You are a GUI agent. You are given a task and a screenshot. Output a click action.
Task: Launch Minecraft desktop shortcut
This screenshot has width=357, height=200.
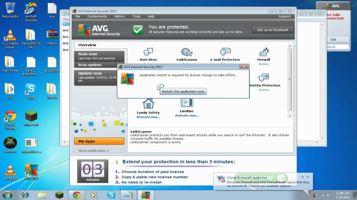coord(31,118)
